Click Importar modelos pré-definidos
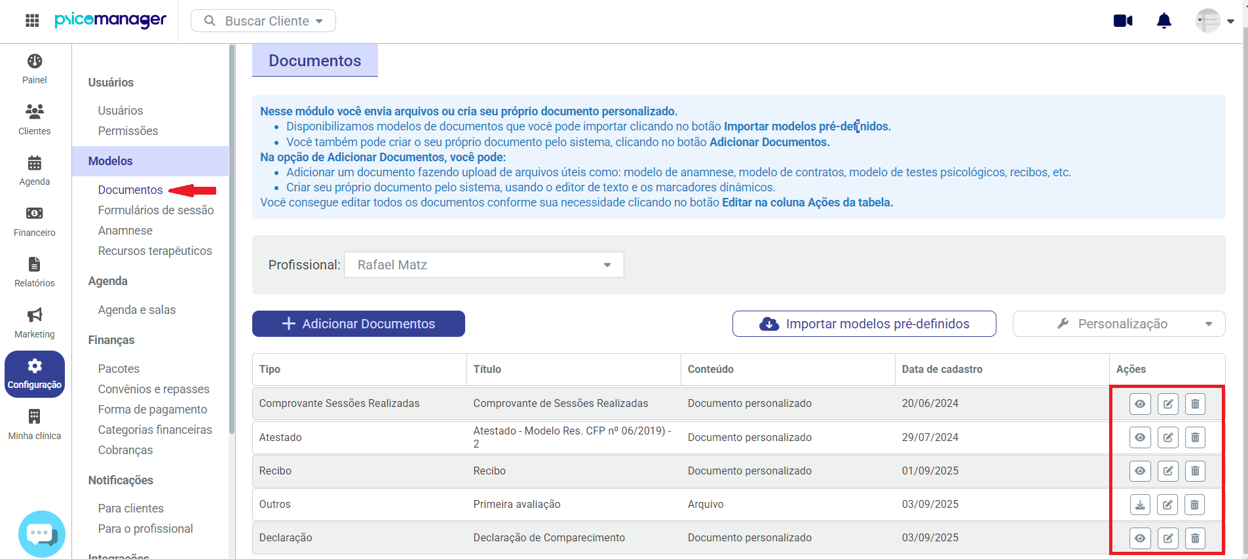This screenshot has height=559, width=1248. coord(864,324)
